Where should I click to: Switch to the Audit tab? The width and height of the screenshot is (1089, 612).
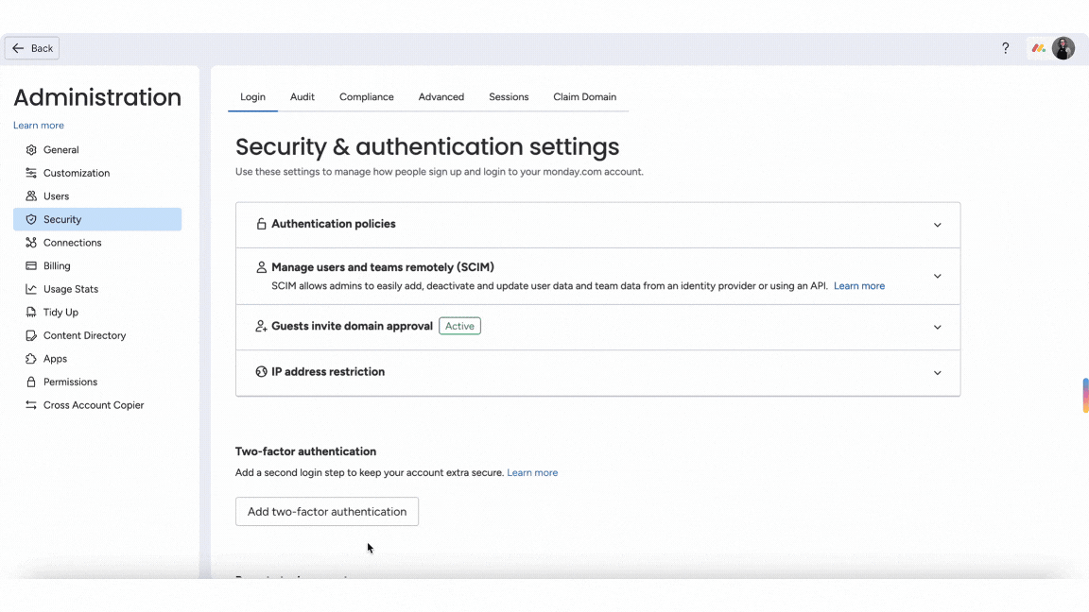click(x=302, y=97)
